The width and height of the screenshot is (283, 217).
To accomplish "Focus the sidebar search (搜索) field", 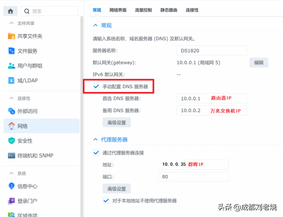I will pyautogui.click(x=49, y=11).
